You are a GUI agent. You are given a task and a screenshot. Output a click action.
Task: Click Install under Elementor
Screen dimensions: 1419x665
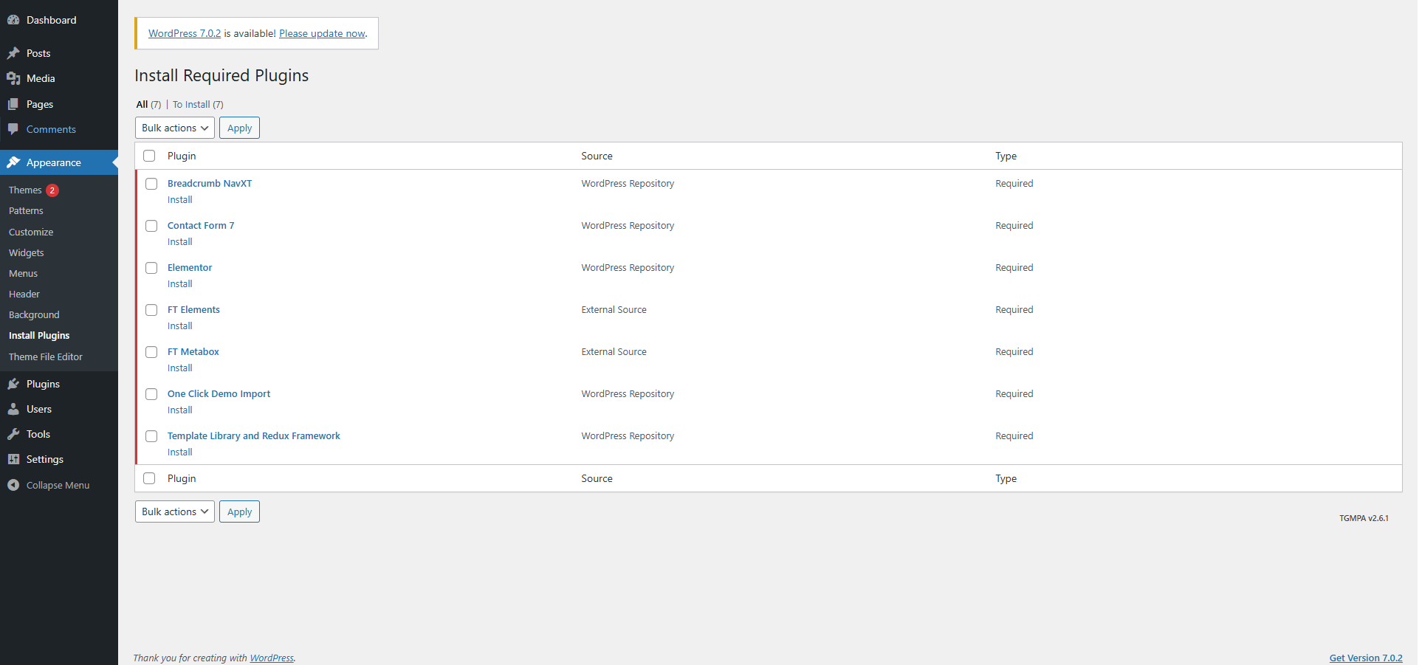[180, 284]
